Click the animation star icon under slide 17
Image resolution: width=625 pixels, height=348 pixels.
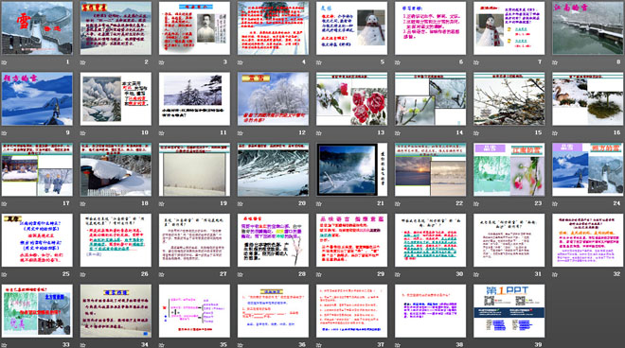tap(4, 204)
